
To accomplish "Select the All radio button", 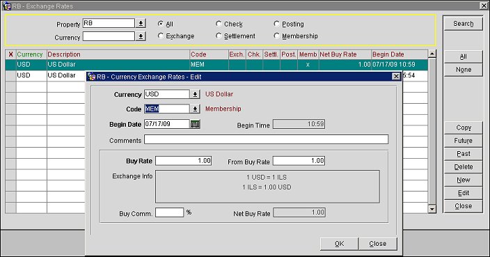I will coord(161,24).
